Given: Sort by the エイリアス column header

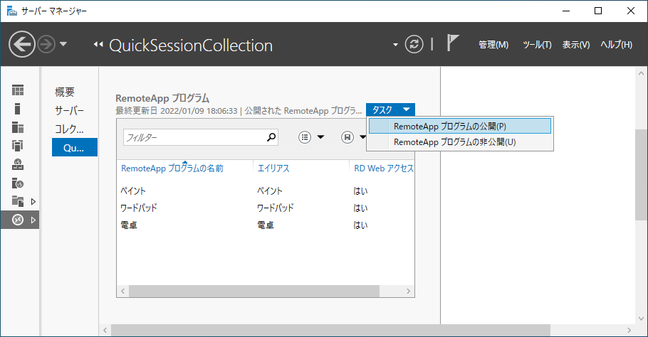Looking at the screenshot, I should pyautogui.click(x=273, y=168).
